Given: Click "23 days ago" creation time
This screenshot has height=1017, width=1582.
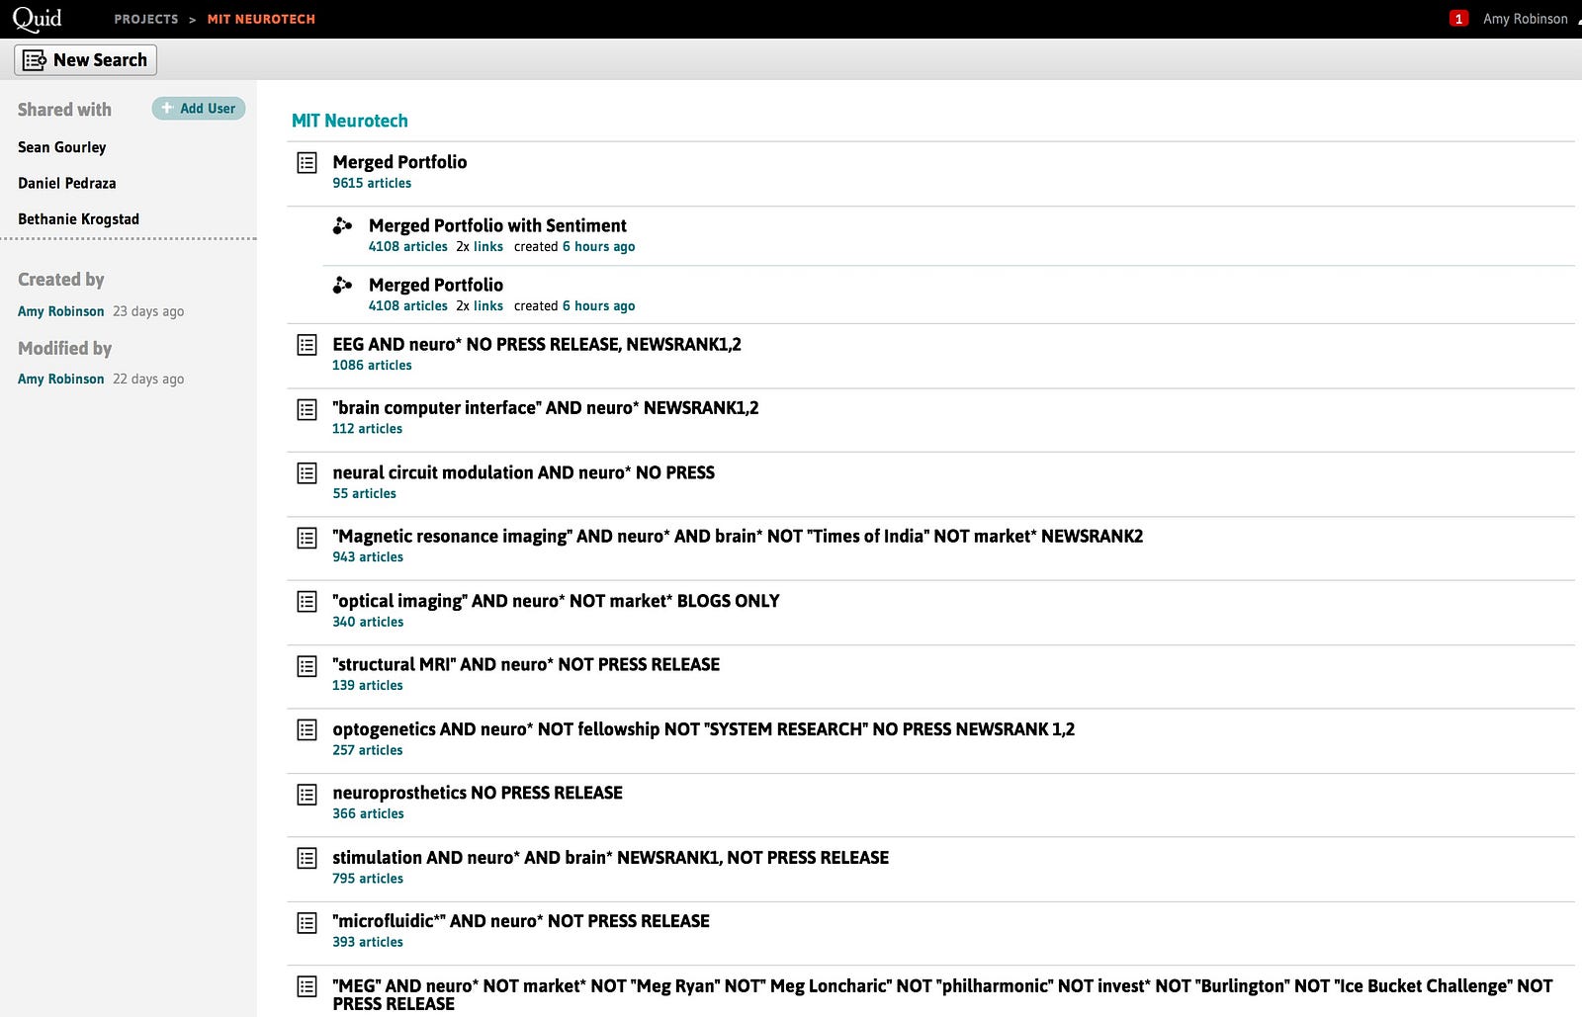Looking at the screenshot, I should 148,311.
